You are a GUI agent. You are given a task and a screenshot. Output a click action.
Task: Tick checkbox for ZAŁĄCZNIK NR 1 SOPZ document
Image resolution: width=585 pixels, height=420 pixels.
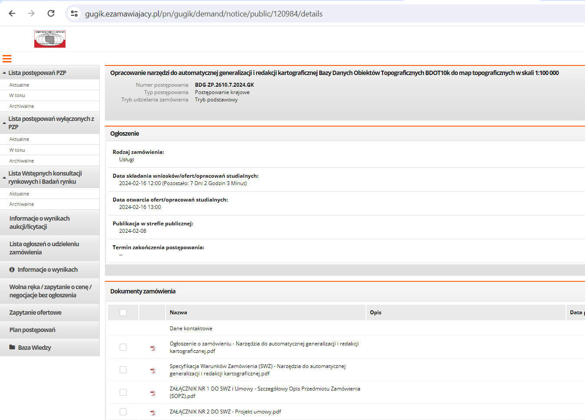pyautogui.click(x=123, y=392)
